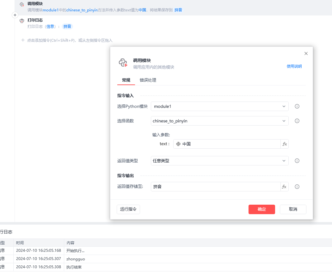
Task: Select the 常规 tab
Action: point(126,80)
